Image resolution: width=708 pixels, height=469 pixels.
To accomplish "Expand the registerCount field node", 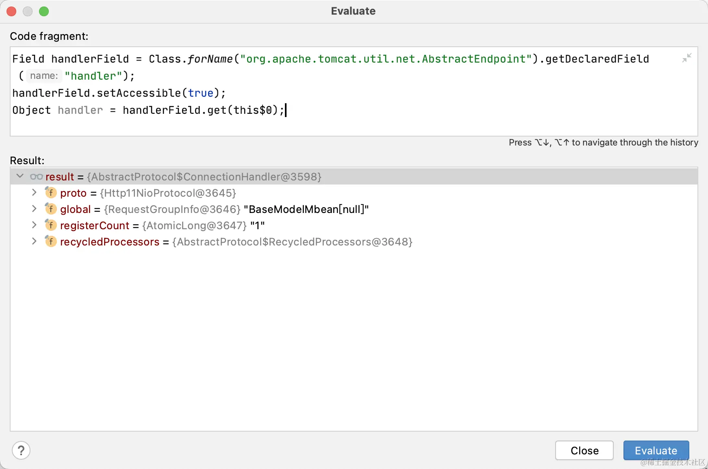I will pos(34,225).
